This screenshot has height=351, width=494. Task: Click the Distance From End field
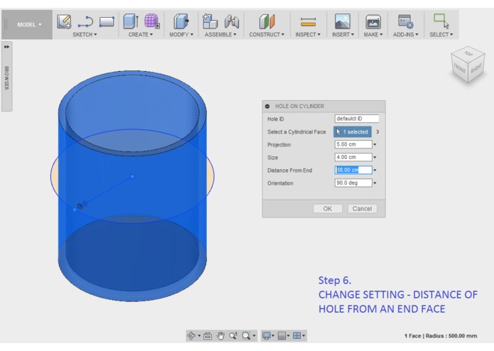[353, 170]
